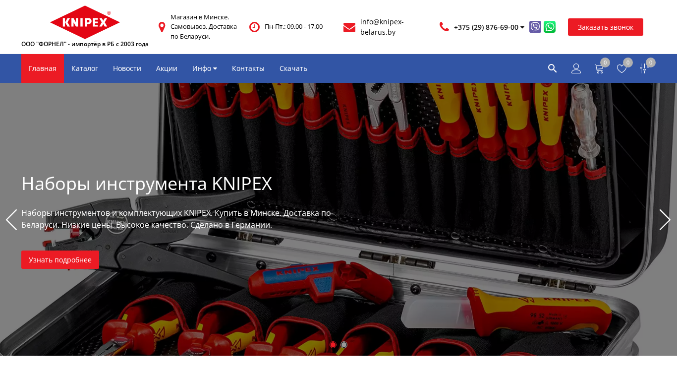Open the wishlist heart icon

621,69
